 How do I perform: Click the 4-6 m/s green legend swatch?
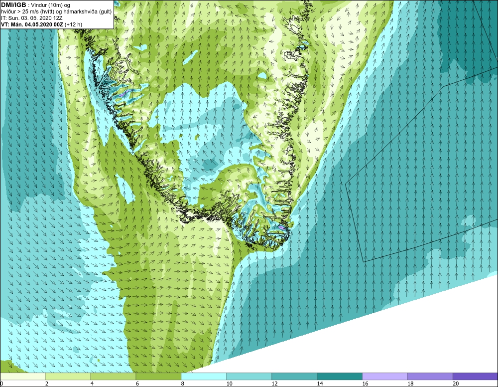click(x=113, y=377)
